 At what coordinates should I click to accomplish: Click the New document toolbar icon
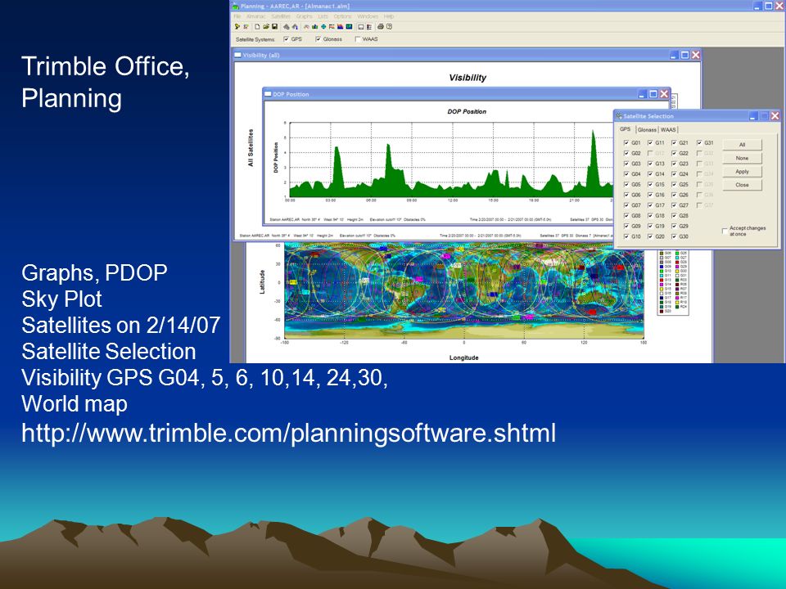point(257,26)
